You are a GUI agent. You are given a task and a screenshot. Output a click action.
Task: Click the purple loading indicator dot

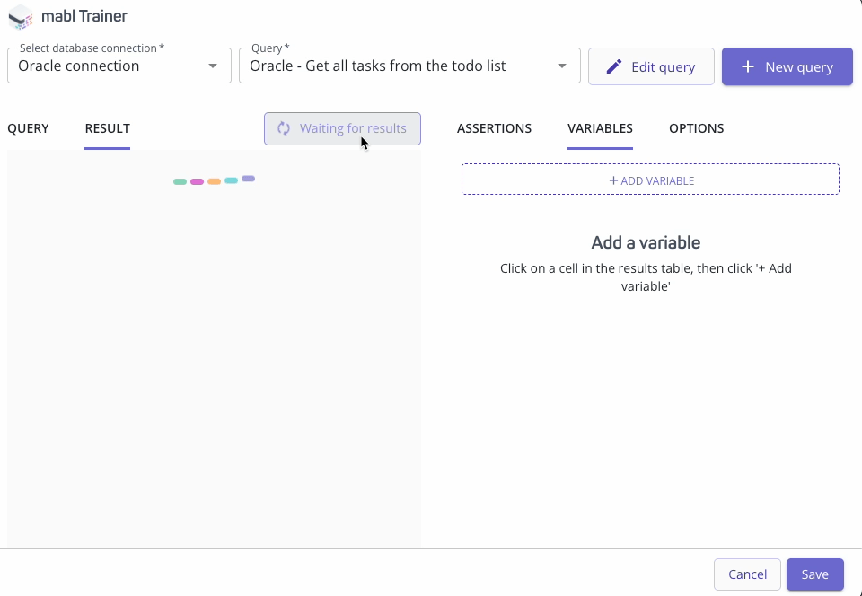(248, 179)
